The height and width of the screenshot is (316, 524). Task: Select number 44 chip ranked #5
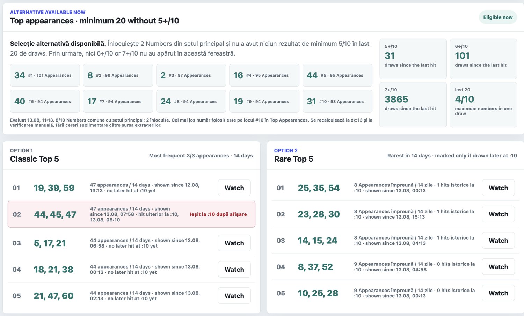tap(337, 75)
